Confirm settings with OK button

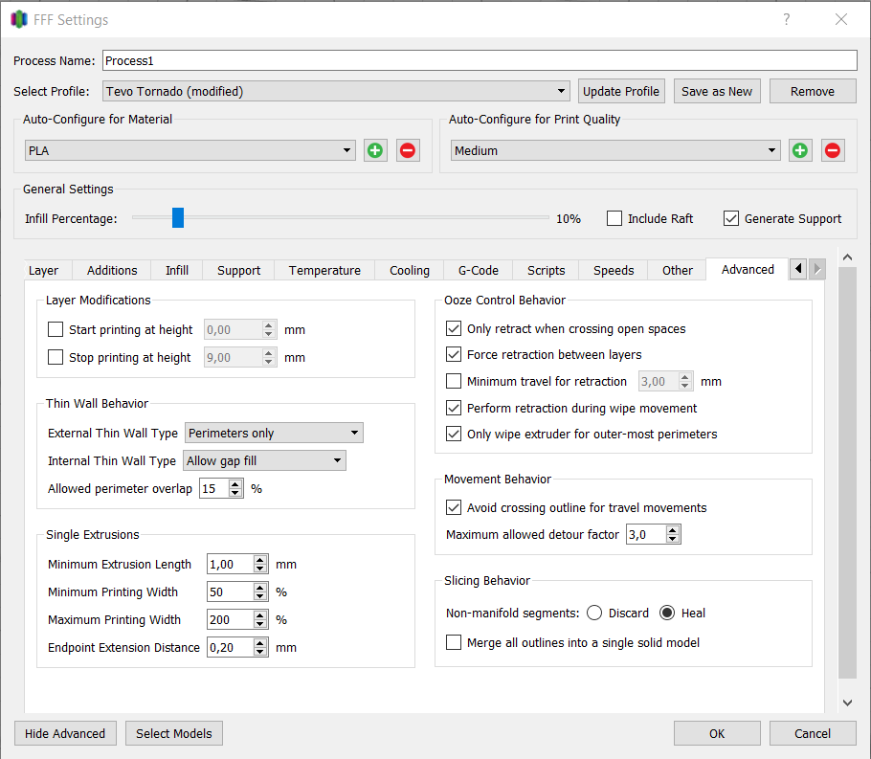click(x=717, y=733)
